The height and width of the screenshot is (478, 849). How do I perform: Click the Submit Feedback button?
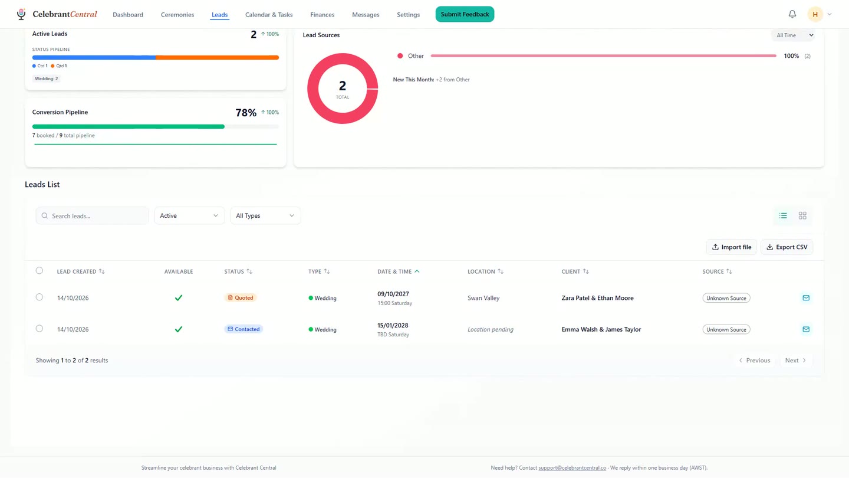click(x=465, y=14)
